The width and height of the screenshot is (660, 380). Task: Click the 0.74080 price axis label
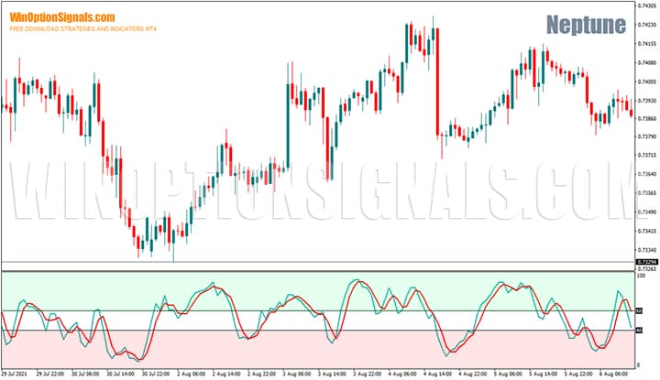pyautogui.click(x=645, y=62)
